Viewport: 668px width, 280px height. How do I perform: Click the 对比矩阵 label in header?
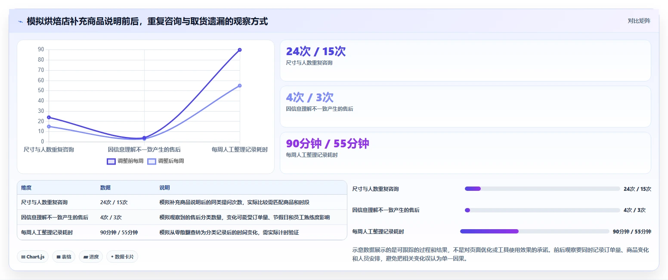pyautogui.click(x=639, y=21)
